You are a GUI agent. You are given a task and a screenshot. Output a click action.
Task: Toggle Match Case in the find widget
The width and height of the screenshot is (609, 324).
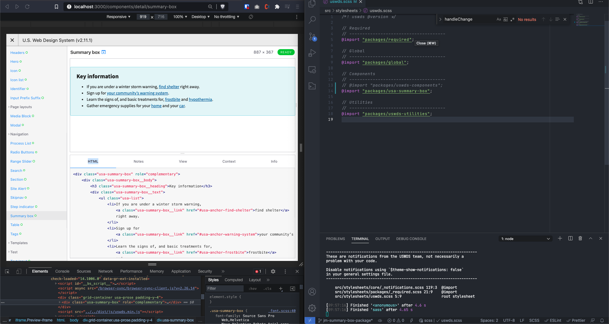[x=499, y=19]
